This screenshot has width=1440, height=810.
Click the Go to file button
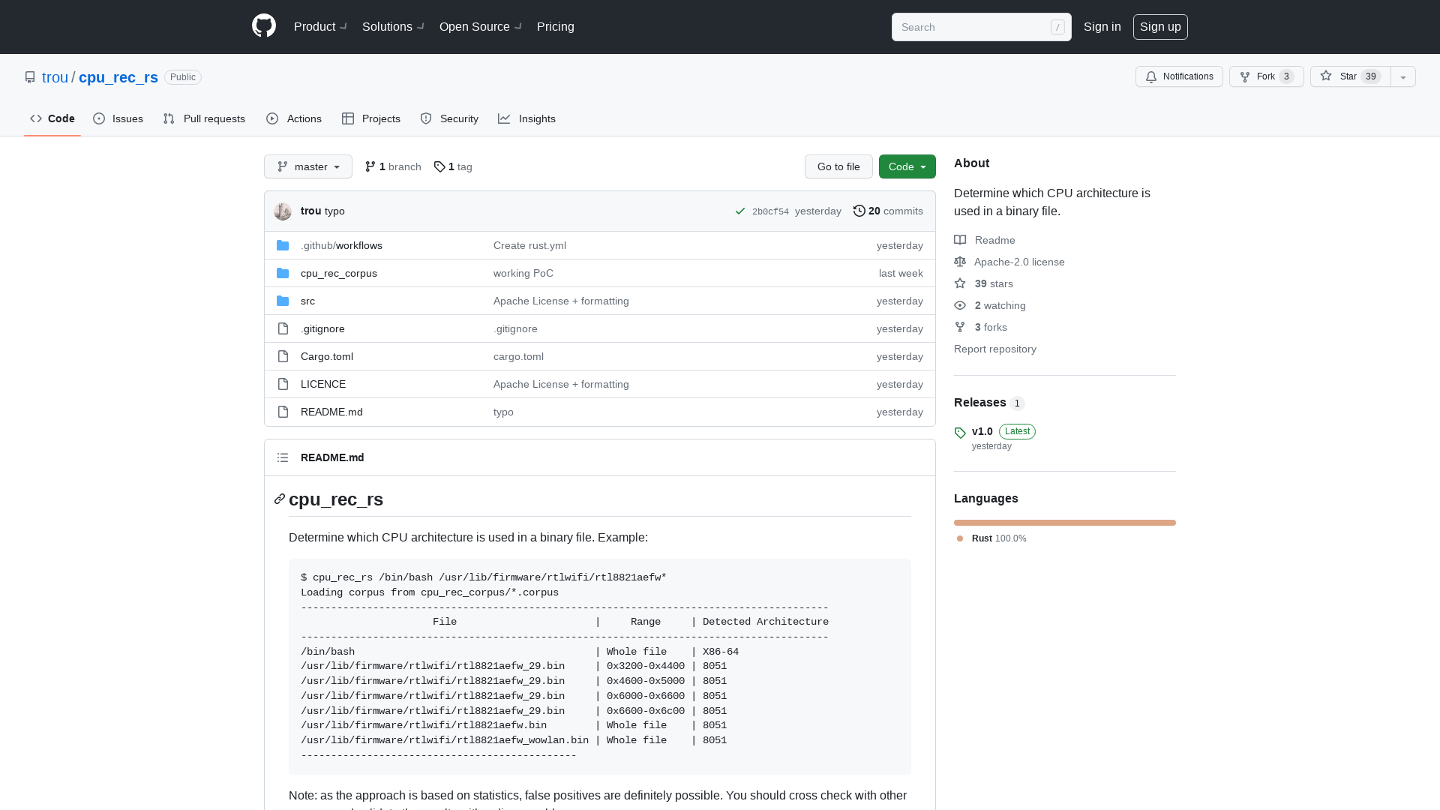point(838,166)
